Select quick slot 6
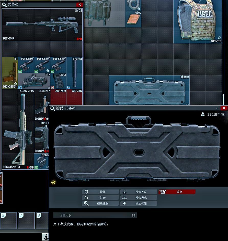The image size is (228, 241). (x=8, y=221)
